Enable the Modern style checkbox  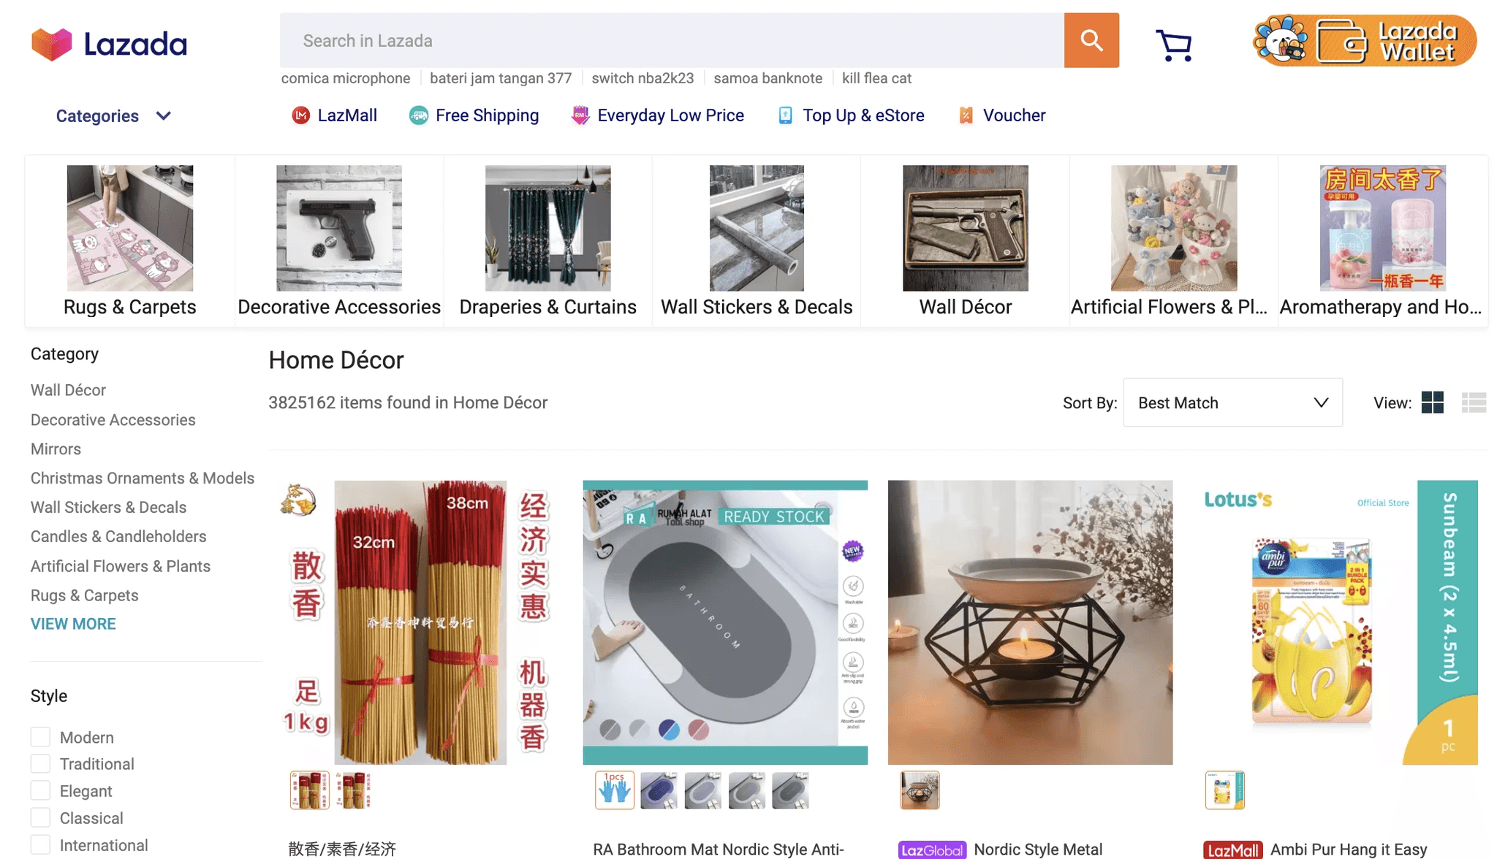click(x=41, y=736)
